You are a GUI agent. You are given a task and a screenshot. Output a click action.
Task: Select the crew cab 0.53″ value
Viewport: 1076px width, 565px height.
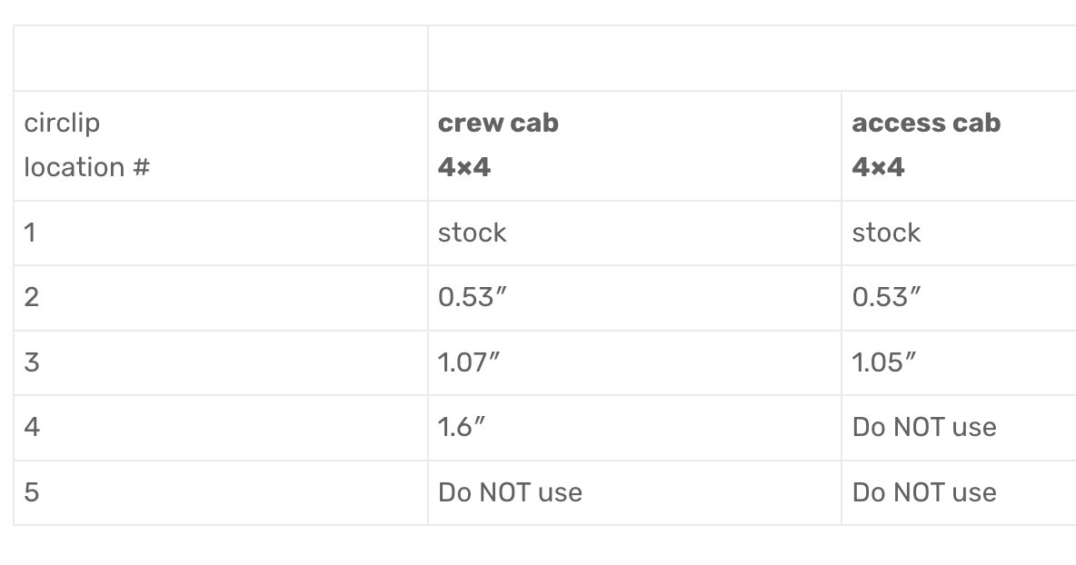[473, 298]
